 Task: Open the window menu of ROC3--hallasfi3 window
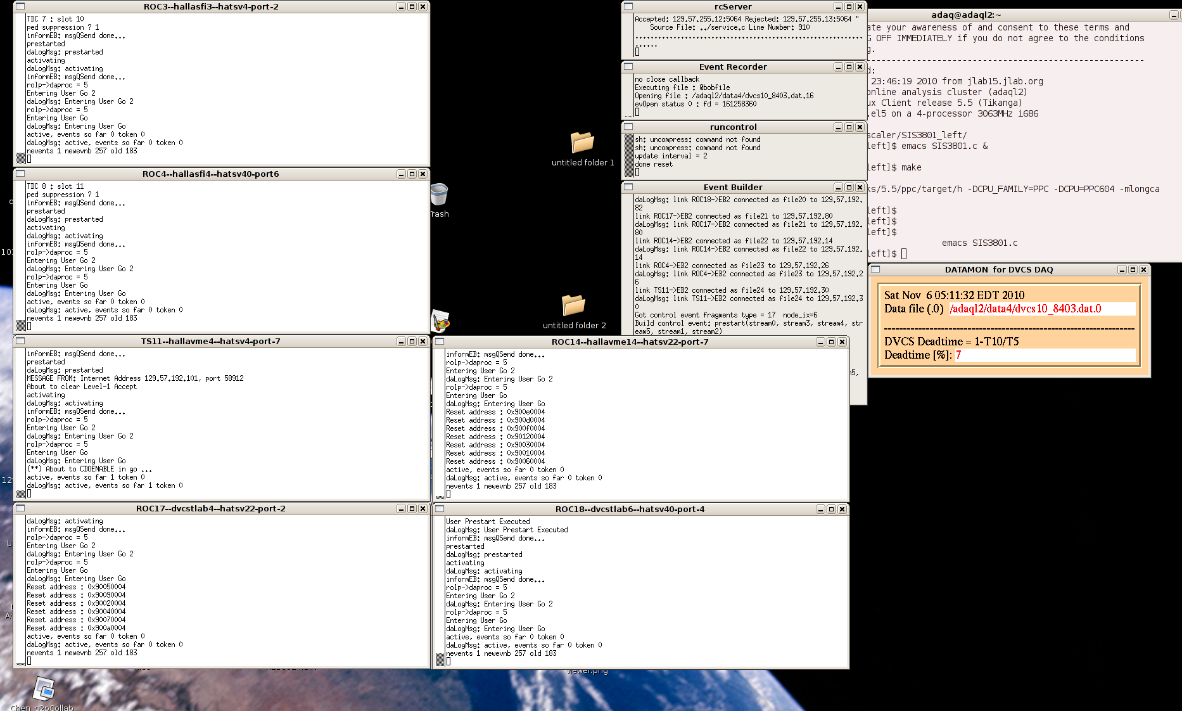point(20,6)
